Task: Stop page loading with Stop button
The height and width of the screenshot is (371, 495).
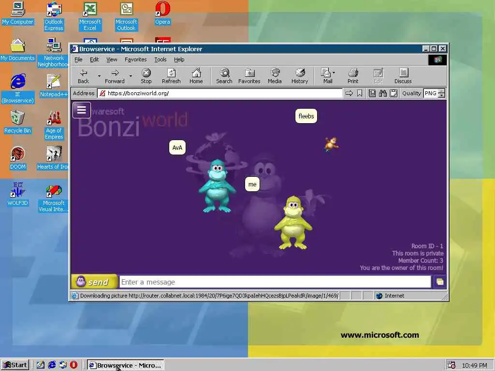Action: coord(146,76)
